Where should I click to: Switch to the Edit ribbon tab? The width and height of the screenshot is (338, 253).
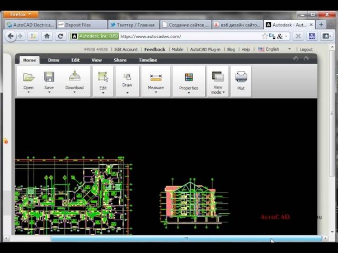coord(76,60)
